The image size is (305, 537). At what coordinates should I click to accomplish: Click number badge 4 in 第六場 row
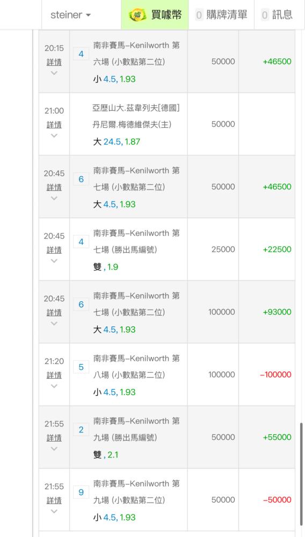81,54
